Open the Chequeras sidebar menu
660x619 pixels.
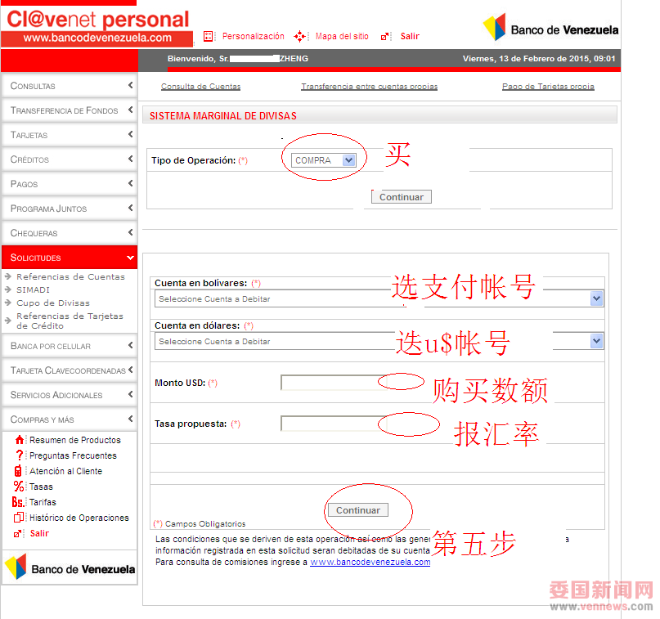coord(70,233)
